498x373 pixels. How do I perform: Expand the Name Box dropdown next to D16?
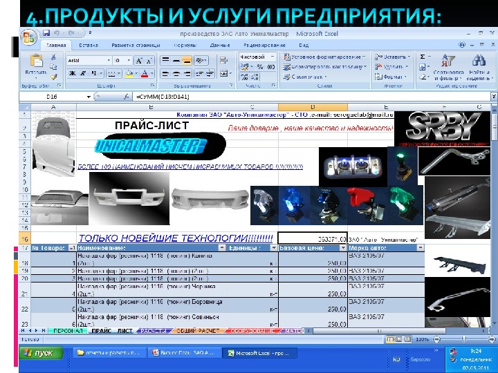point(89,97)
